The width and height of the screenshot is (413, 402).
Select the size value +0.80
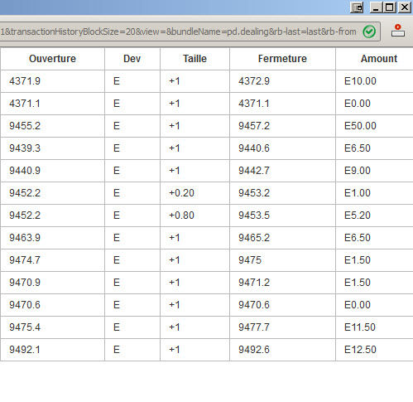tap(181, 216)
